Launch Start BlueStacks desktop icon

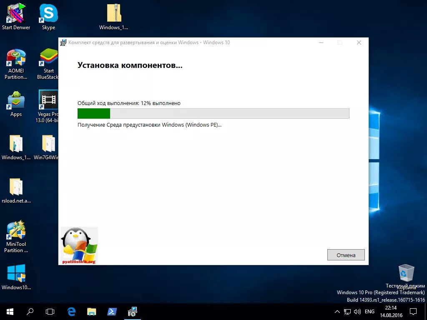point(48,64)
